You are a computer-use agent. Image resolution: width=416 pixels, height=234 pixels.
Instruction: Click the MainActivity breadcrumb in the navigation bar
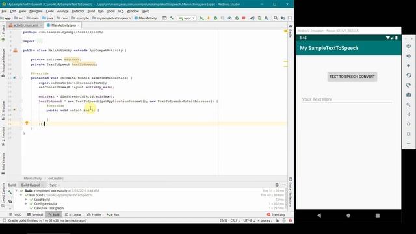click(x=146, y=18)
